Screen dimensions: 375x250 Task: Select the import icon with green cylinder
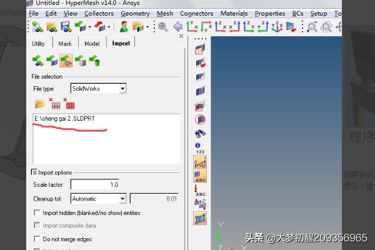(94, 61)
